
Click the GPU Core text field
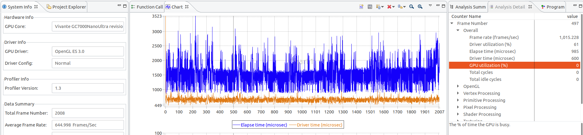88,26
